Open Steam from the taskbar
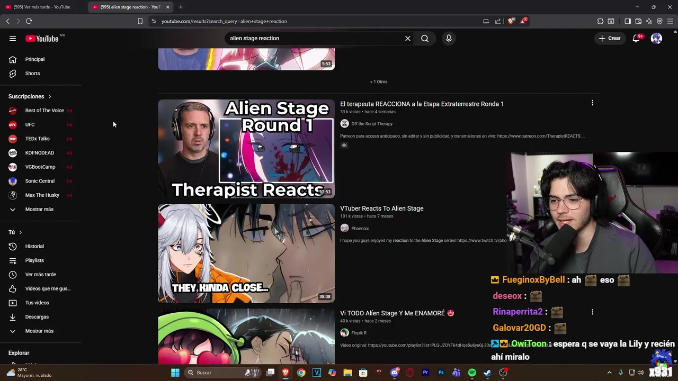Screen dimensions: 678x381 coord(487,373)
